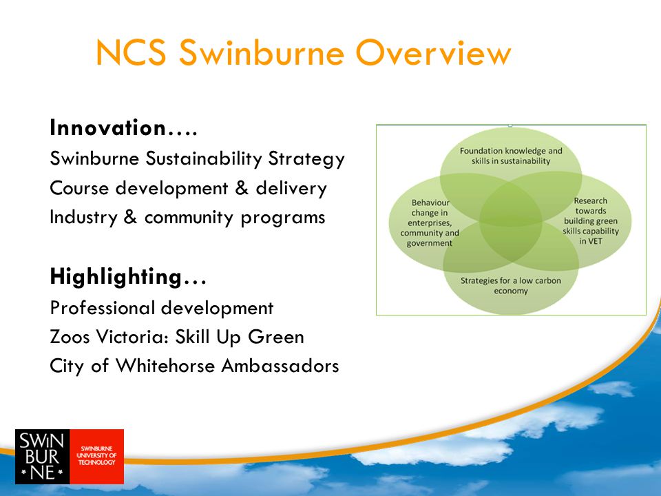Click red 'Swinburne University of Technology' logo panel
Viewport: 661px width, 496px height.
97,457
